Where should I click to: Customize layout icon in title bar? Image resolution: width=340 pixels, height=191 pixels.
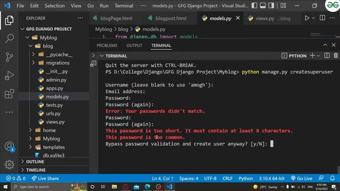tap(283, 6)
